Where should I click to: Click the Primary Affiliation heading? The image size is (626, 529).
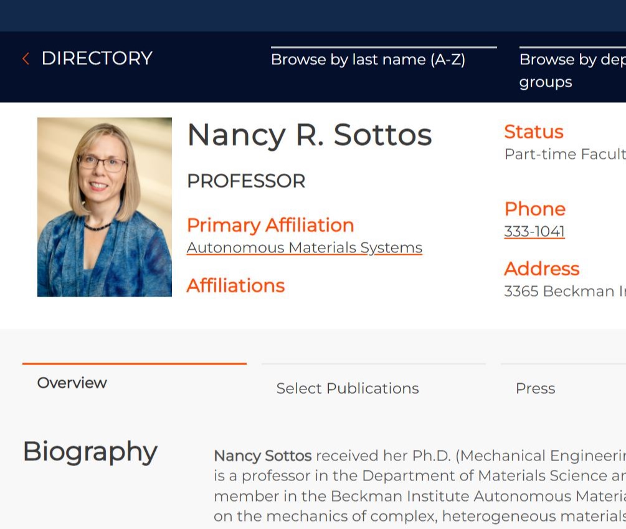click(x=270, y=225)
